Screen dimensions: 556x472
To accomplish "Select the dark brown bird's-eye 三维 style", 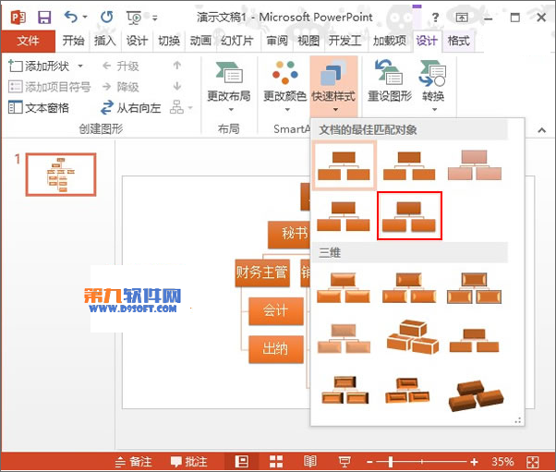I will [x=476, y=395].
